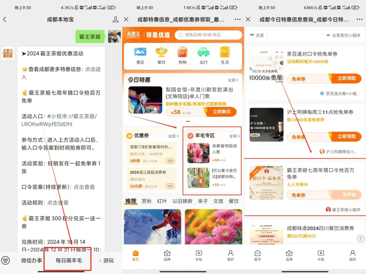The height and width of the screenshot is (274, 366).
Task: Open the 古茗 breadcrumb with chevron
Action: (259, 36)
